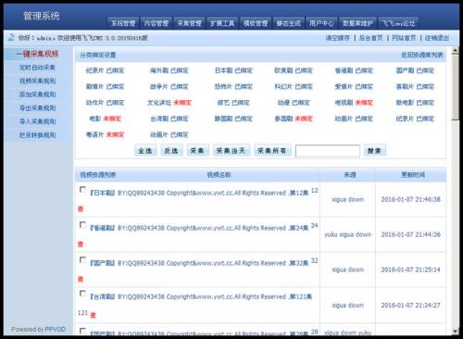Open the 日本剧 第12集 video title
Image resolution: width=463 pixels, height=339 pixels.
point(199,193)
